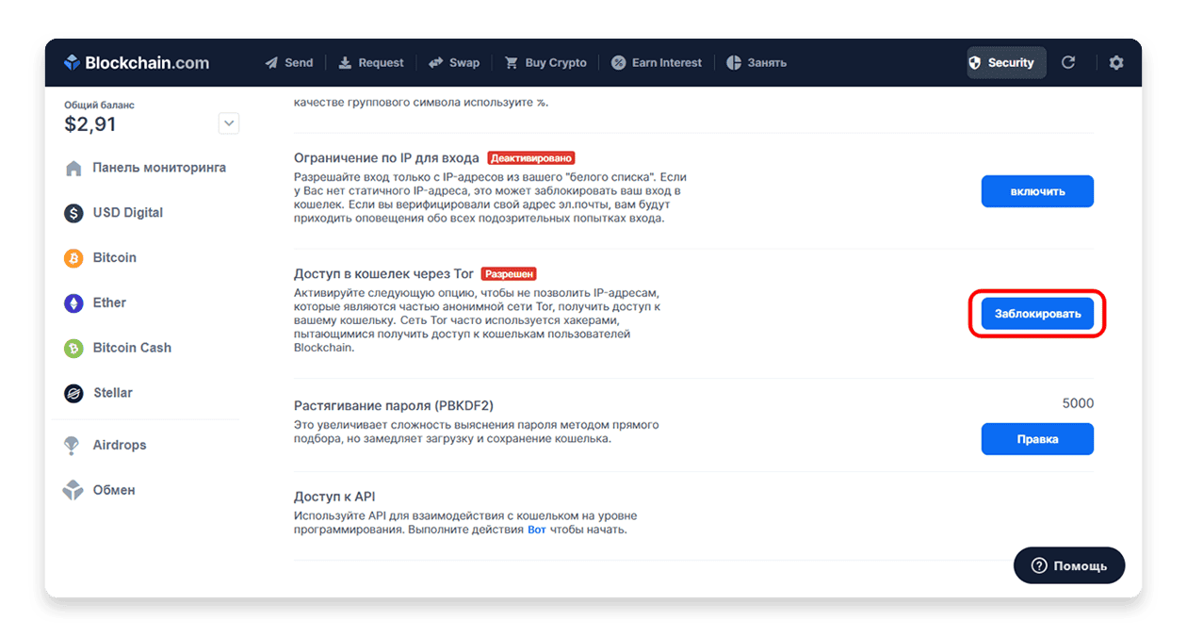Click the question mark help icon

click(x=1039, y=565)
